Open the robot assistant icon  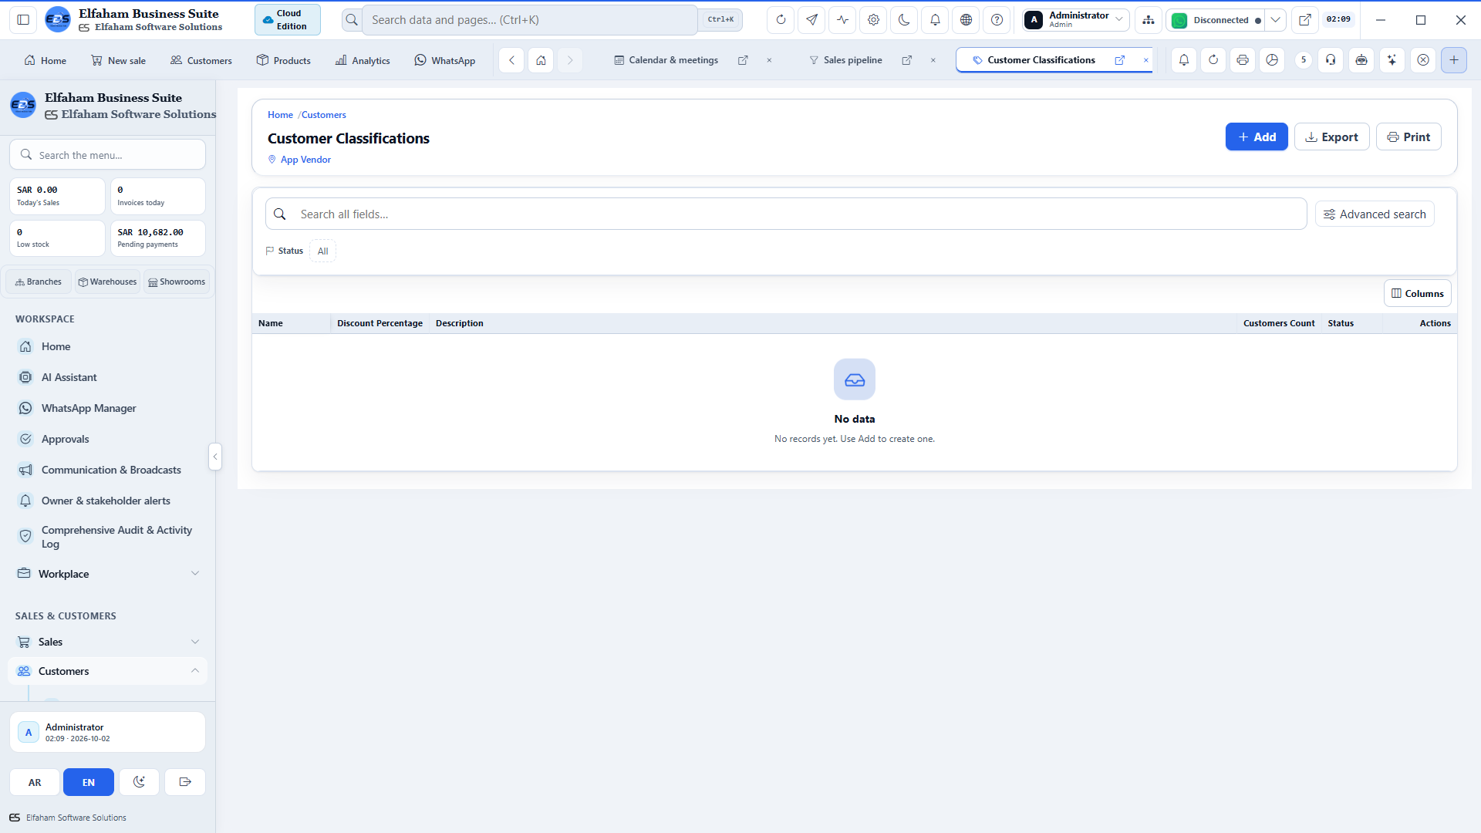(1361, 60)
